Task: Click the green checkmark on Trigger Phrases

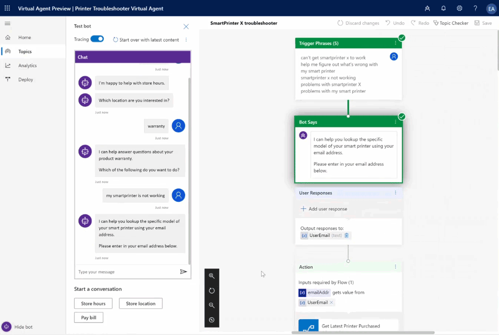Action: 402,38
